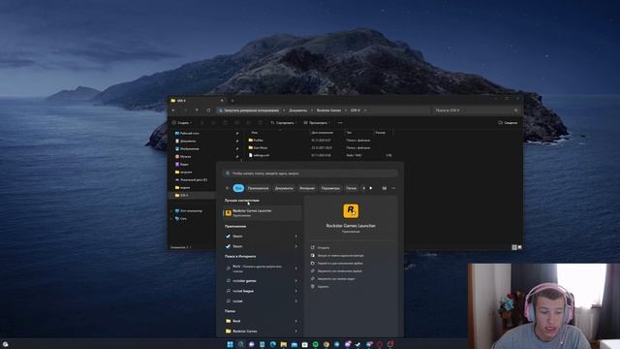The image size is (620, 349).
Task: Select Перейти к расположению файла action
Action: tap(337, 263)
